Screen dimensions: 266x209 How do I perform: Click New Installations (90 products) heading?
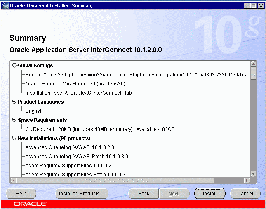[x=54, y=138]
